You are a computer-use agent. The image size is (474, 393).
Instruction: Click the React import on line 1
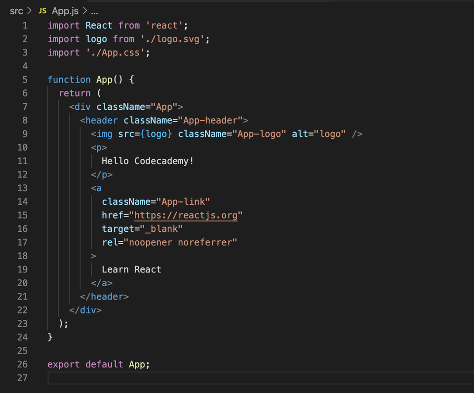[x=98, y=25]
